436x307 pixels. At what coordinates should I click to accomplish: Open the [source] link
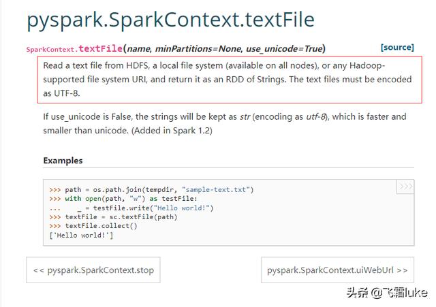point(396,47)
